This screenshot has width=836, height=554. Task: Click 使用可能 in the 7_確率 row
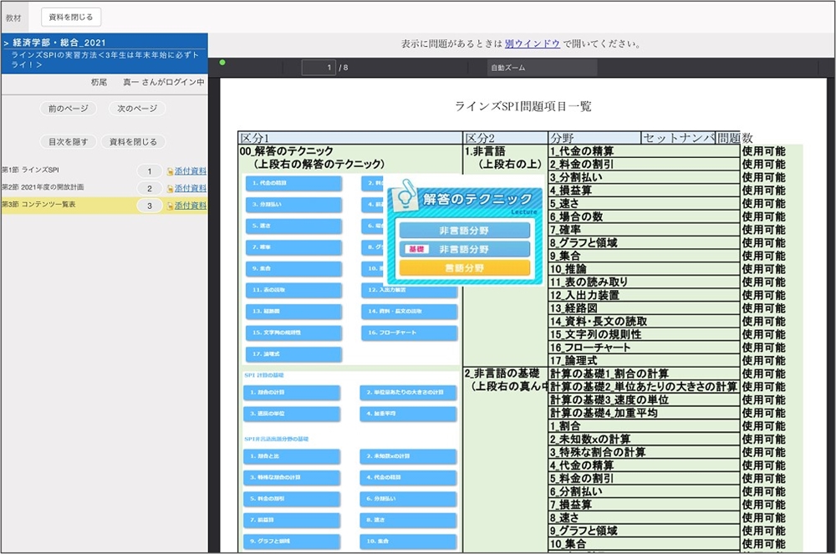(x=764, y=230)
